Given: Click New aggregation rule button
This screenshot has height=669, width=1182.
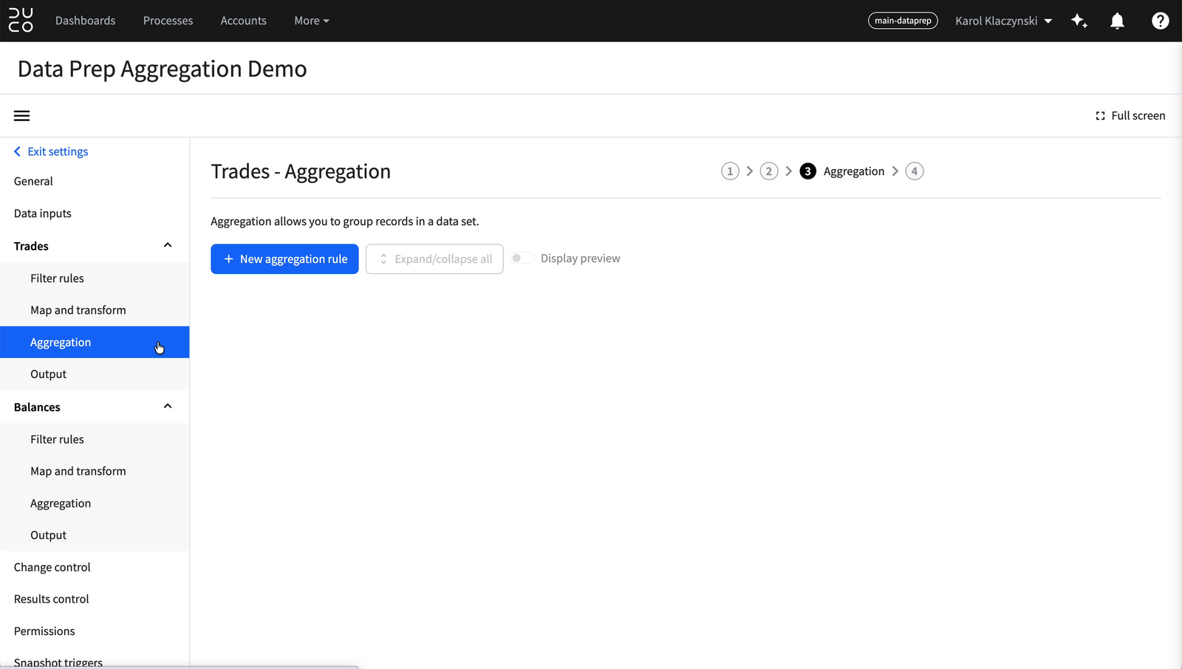Looking at the screenshot, I should pyautogui.click(x=284, y=259).
